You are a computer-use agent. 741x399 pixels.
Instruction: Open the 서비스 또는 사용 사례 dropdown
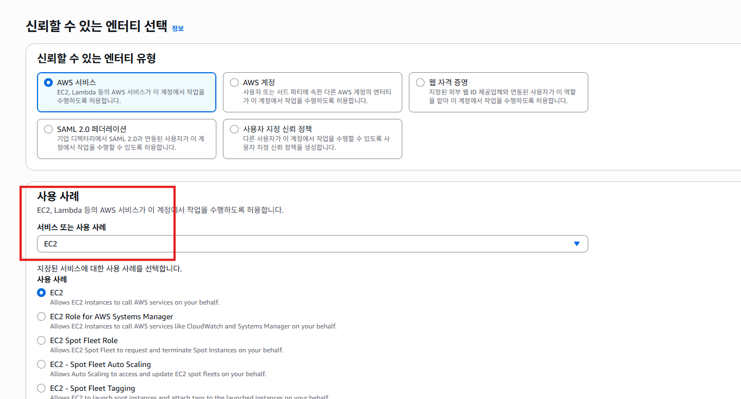(312, 244)
